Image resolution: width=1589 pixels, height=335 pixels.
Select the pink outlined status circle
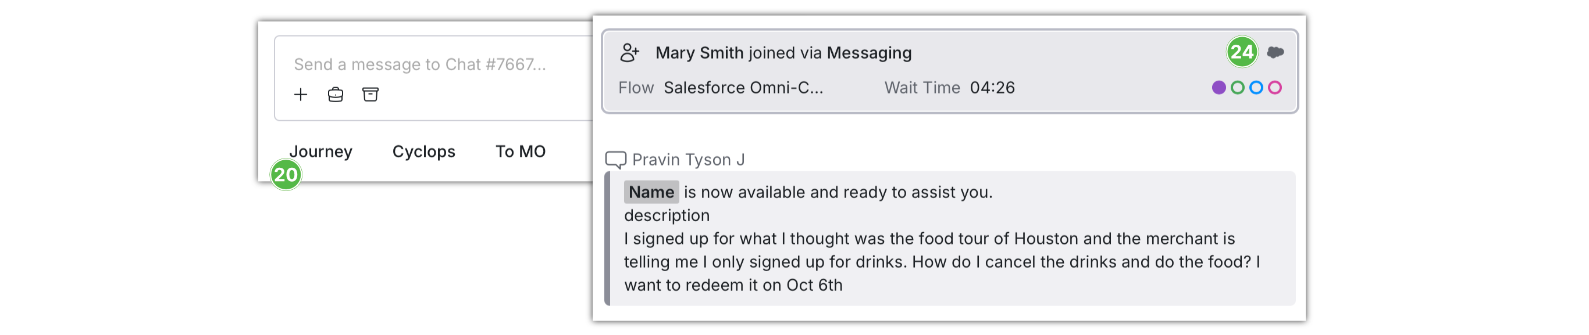[x=1275, y=88]
